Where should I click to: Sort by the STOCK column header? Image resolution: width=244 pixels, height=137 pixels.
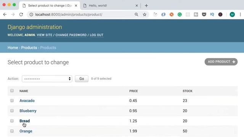click(188, 91)
